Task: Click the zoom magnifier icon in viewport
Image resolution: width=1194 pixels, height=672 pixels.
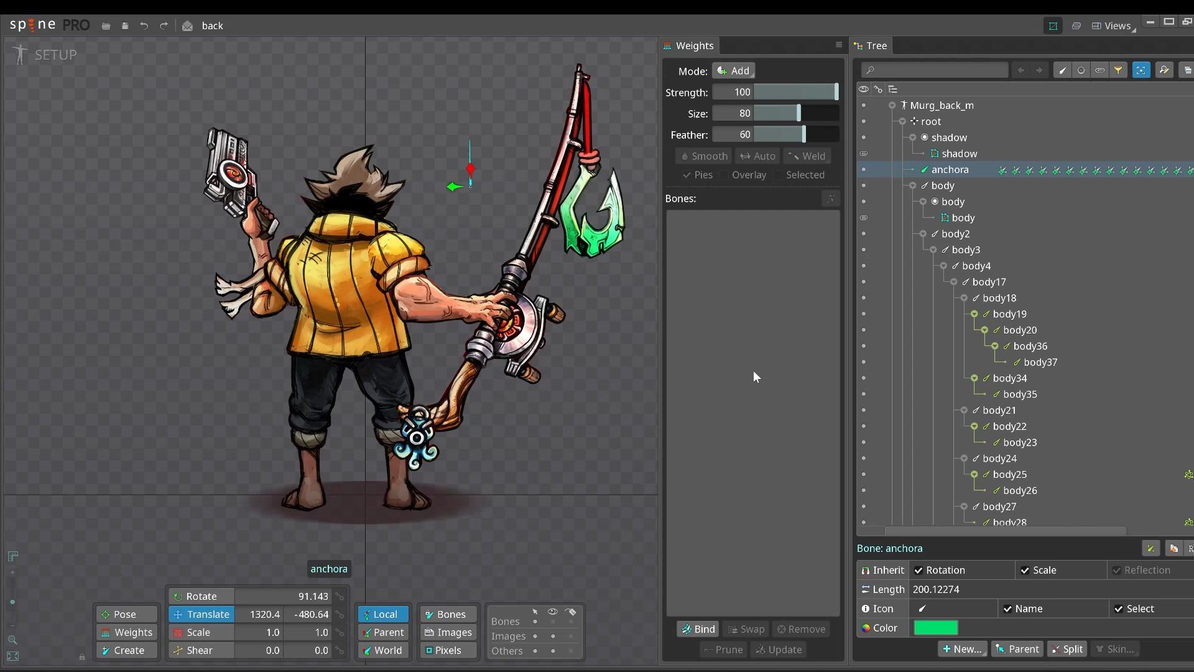Action: click(12, 640)
